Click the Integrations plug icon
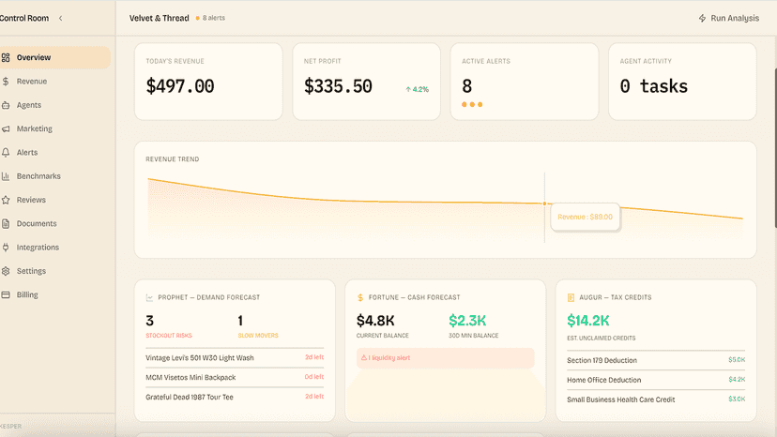Viewport: 777px width, 437px height. click(6, 248)
